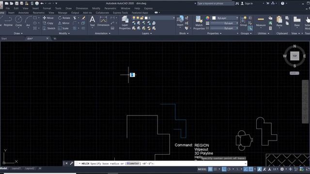Toggle snap mode in status bar

215,169
